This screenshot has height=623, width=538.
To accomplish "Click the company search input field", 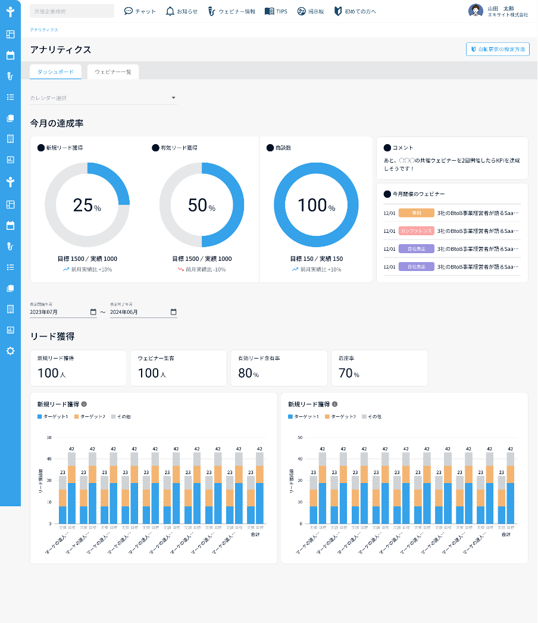I will [x=72, y=11].
